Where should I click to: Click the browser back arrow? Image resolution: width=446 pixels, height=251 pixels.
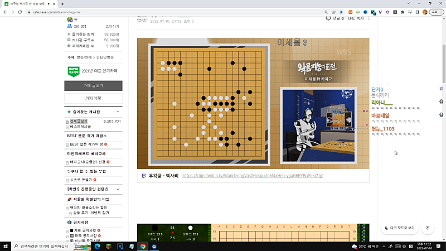tap(5, 12)
